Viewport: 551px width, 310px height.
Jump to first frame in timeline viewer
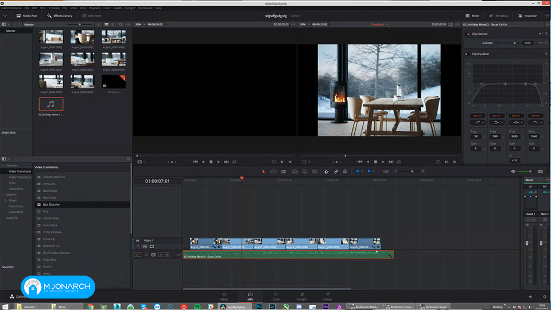359,162
